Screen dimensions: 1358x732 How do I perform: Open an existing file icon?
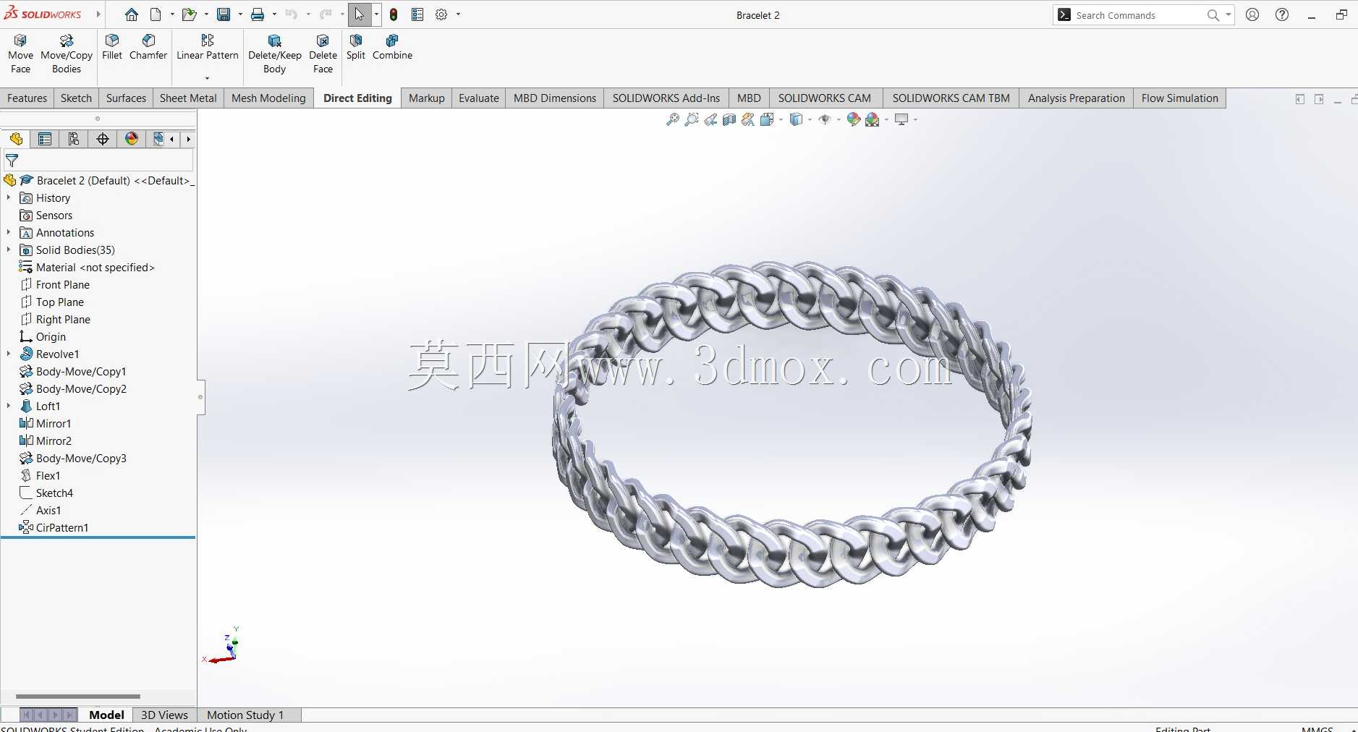tap(189, 14)
